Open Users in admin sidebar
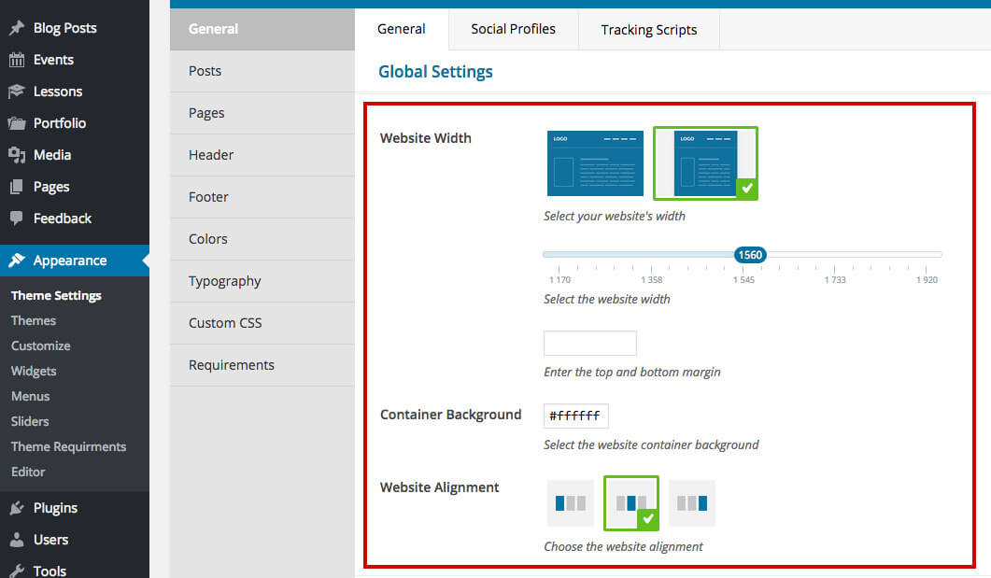 point(50,540)
